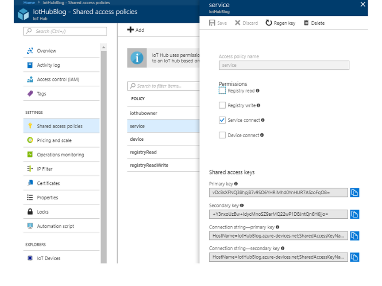The image size is (382, 286).
Task: Copy the secondary key connection string
Action: (355, 257)
